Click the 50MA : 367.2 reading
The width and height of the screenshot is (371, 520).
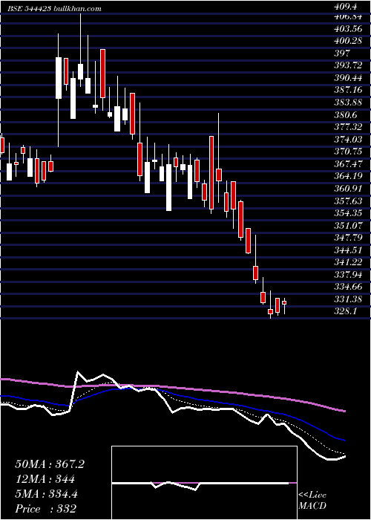coord(50,464)
